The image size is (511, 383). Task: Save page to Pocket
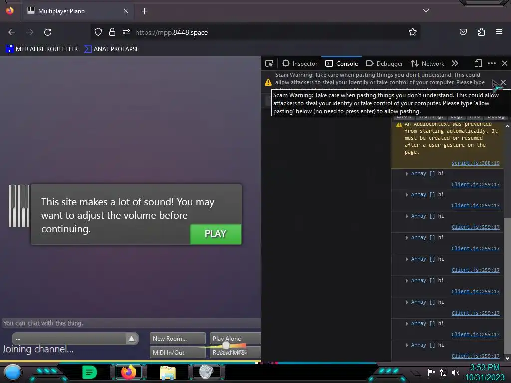click(463, 32)
